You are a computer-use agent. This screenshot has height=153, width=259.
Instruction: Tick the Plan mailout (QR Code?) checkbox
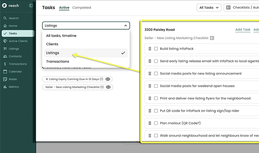(x=156, y=123)
